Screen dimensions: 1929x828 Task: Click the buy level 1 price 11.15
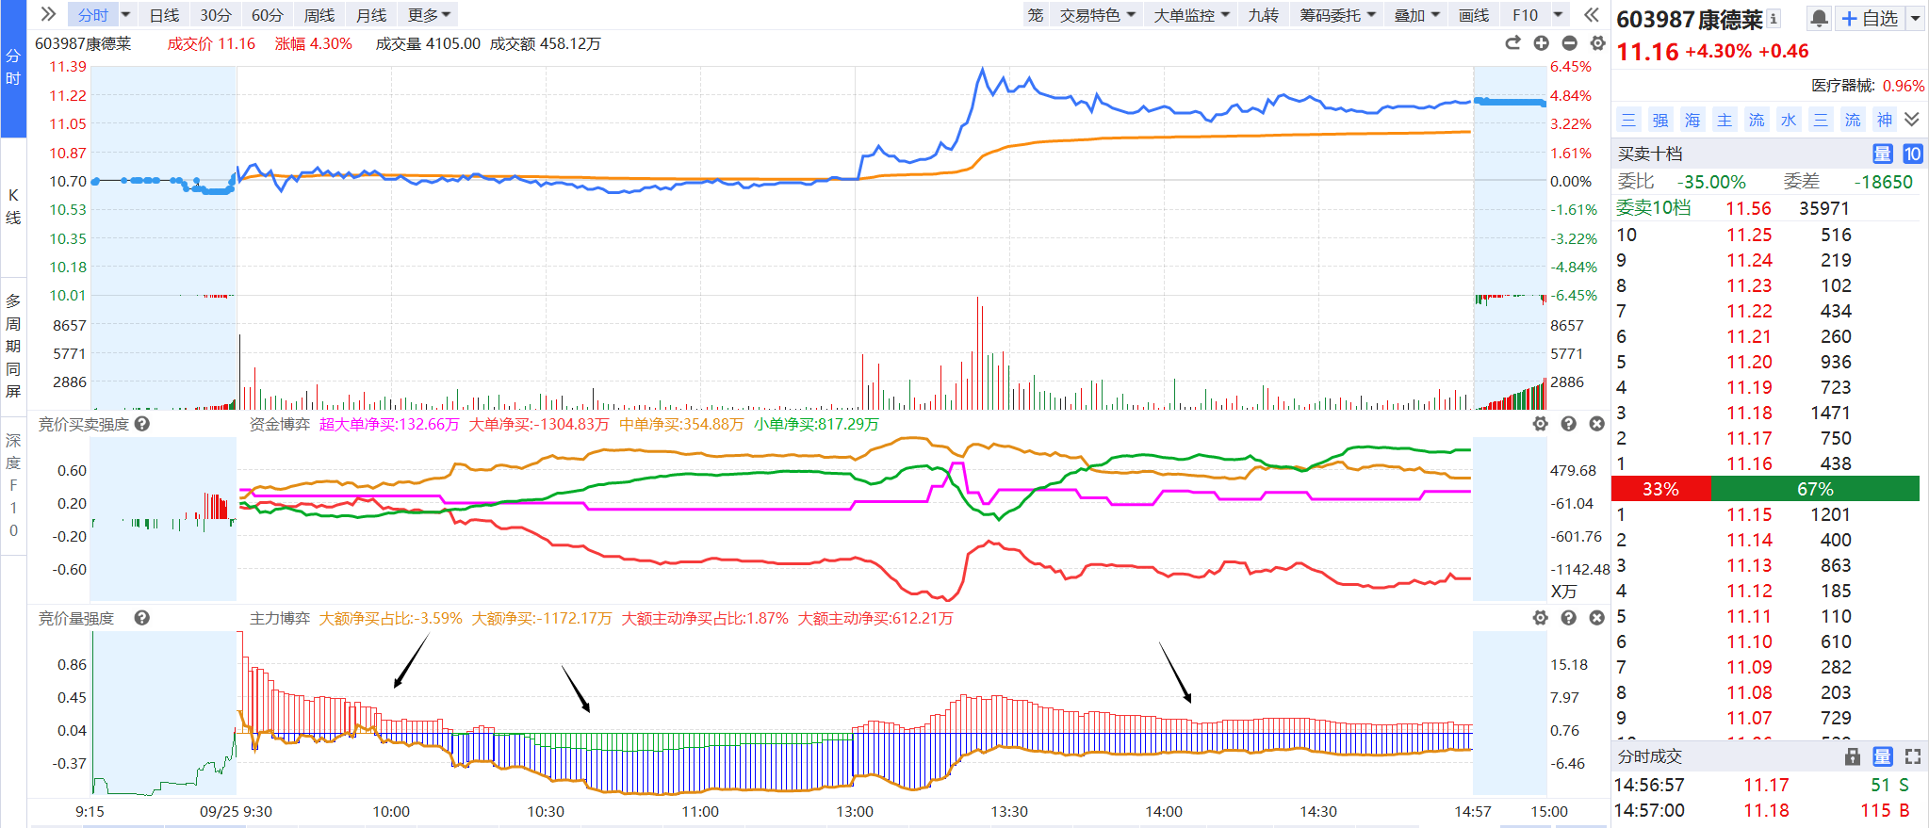1749,514
